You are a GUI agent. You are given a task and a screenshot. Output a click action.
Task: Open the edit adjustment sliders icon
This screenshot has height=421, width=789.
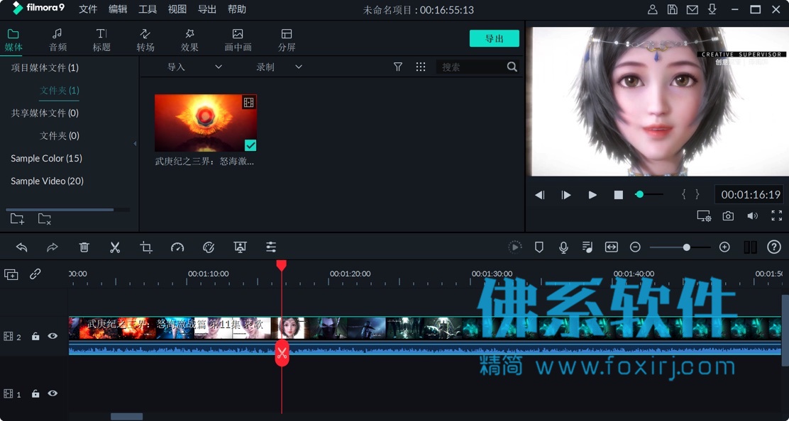pos(271,247)
